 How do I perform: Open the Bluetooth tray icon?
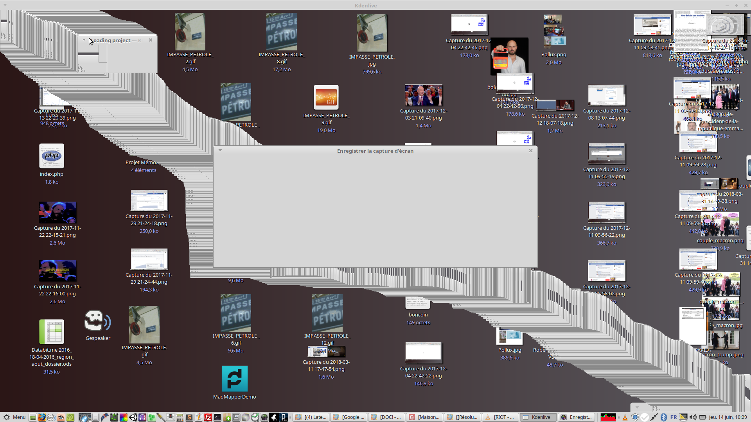(664, 417)
